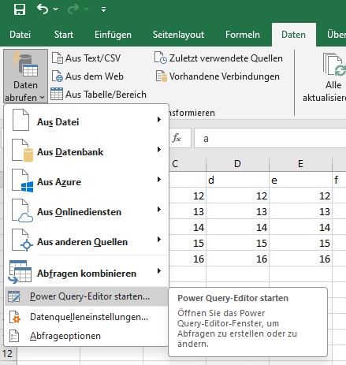The height and width of the screenshot is (365, 346).
Task: Select cell containing 'd' in column D
Action: click(x=237, y=180)
